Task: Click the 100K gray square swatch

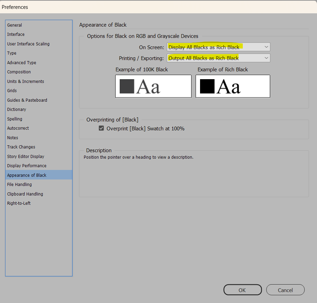Action: coord(127,86)
